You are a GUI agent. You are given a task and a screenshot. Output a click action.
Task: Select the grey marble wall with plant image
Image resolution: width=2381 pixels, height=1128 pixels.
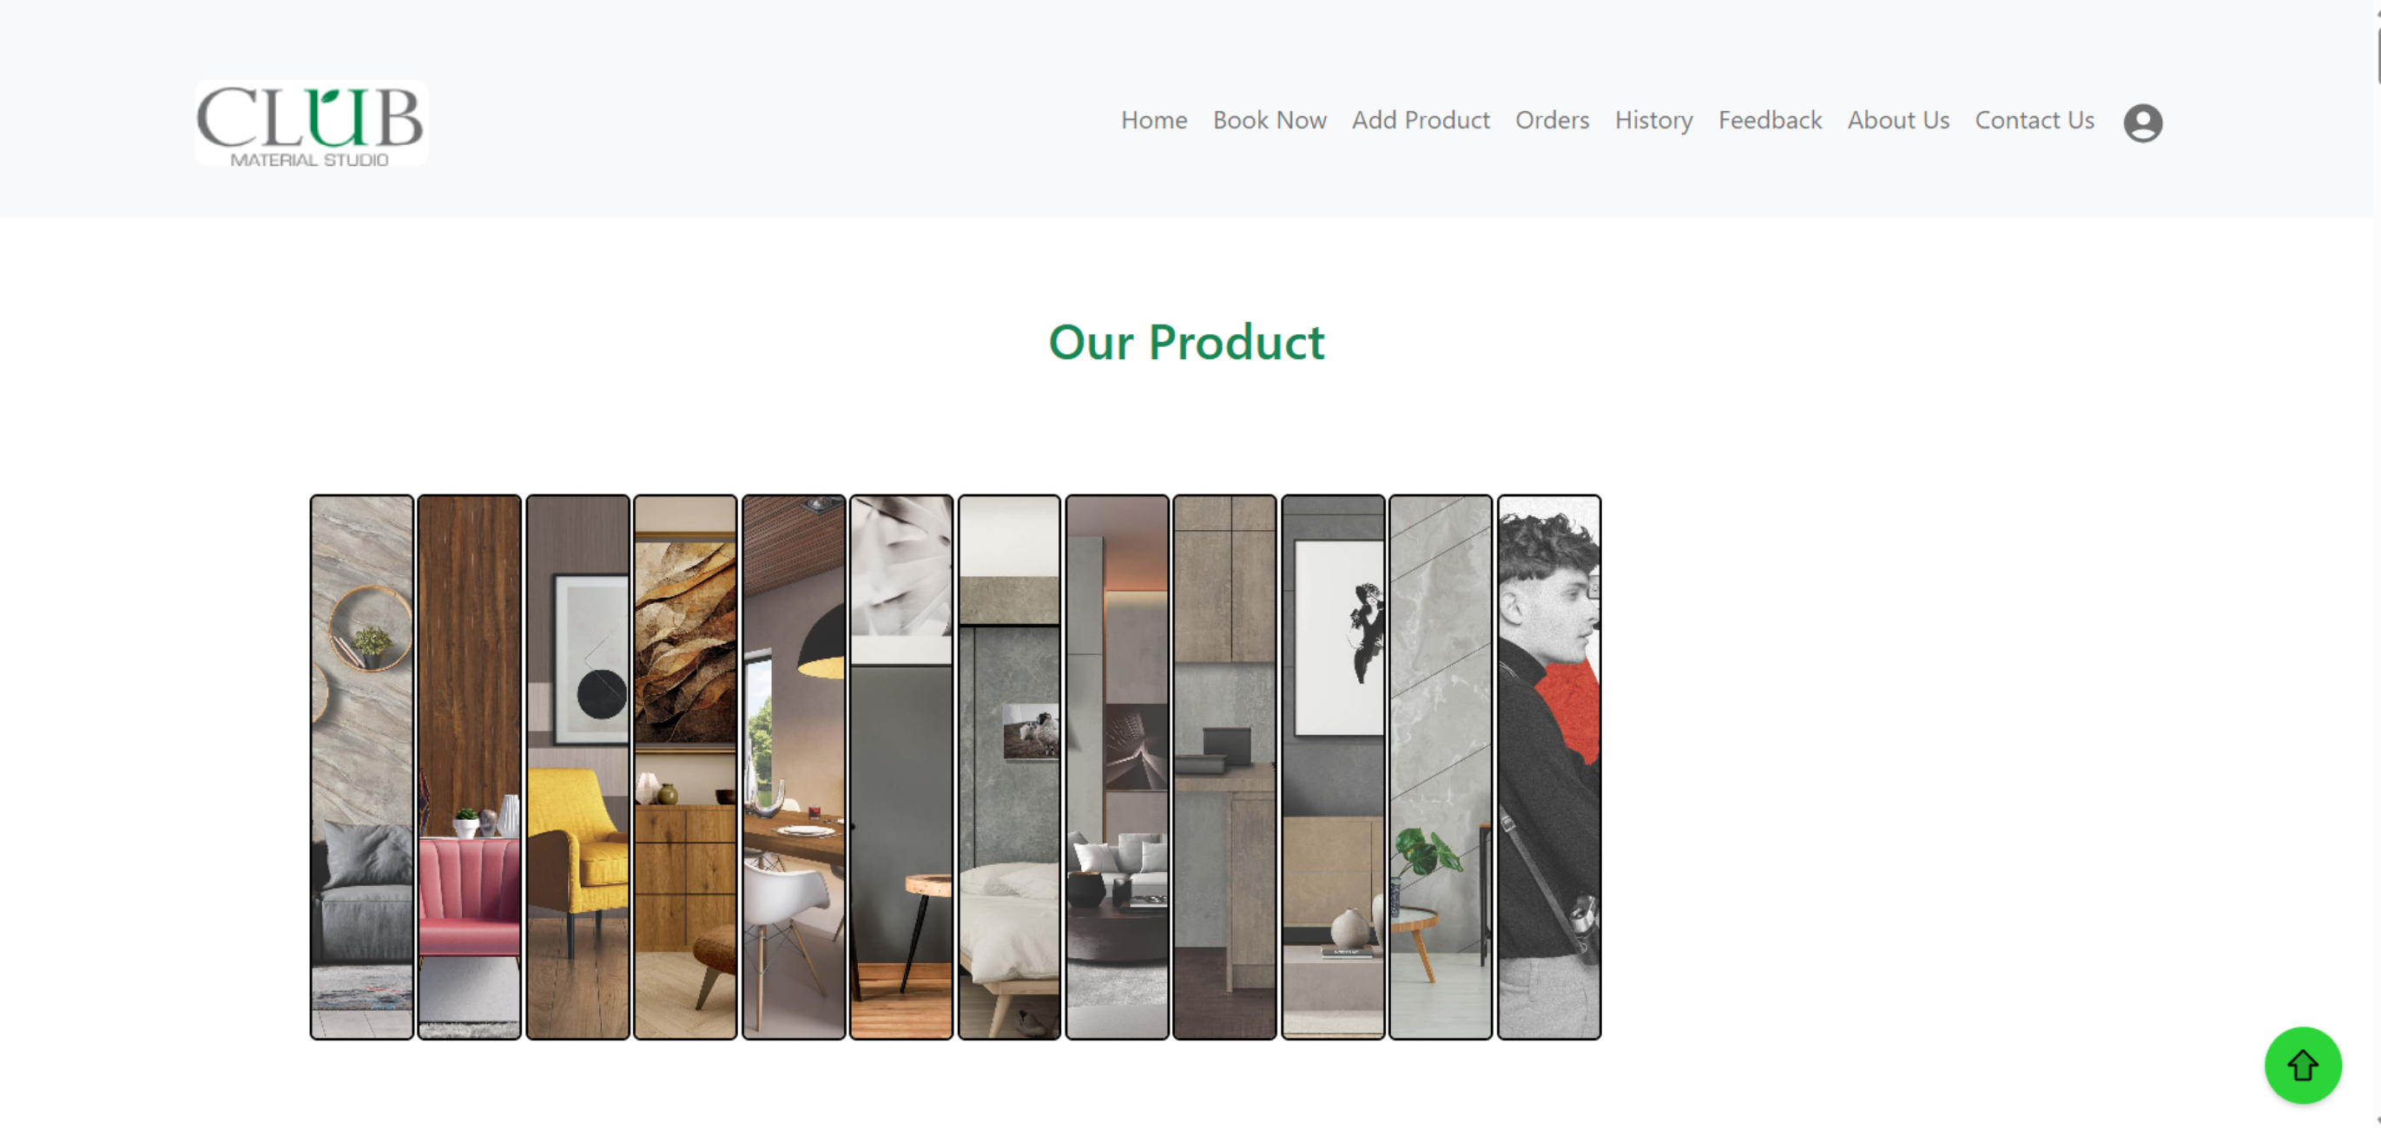1440,767
